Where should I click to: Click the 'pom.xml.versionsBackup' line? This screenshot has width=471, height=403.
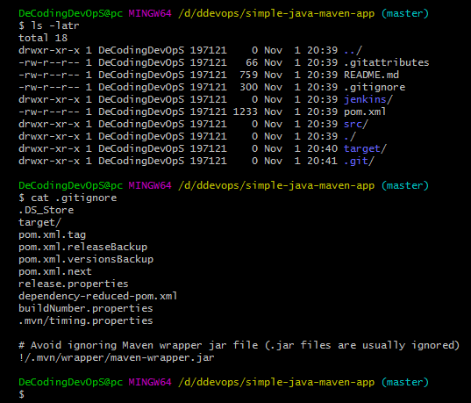86,259
